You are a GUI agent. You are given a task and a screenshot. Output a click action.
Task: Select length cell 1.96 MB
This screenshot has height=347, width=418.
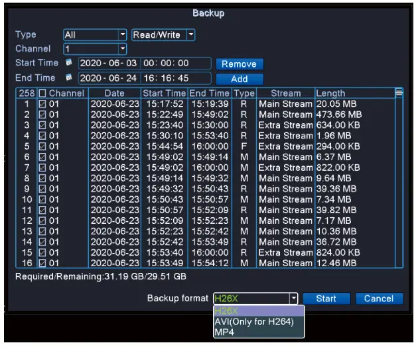(334, 136)
